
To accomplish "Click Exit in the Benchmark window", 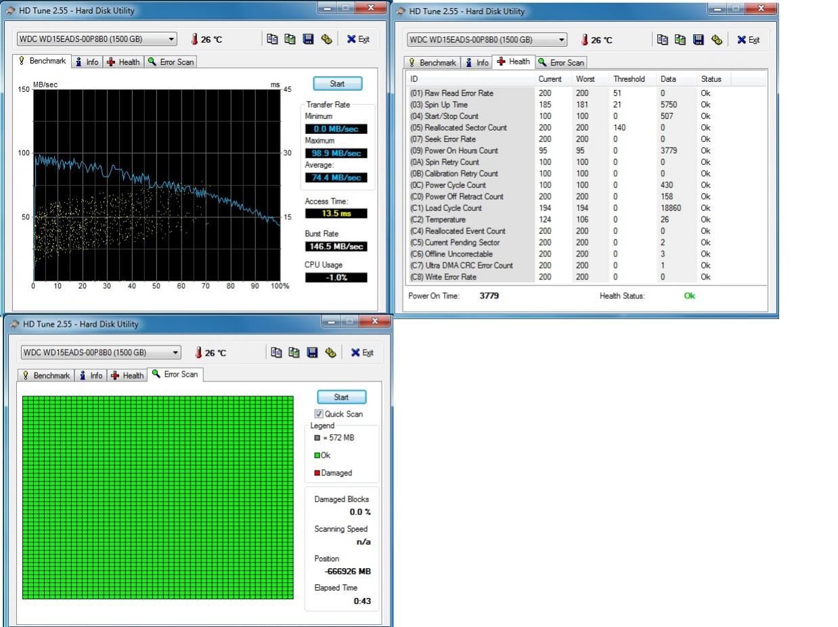I will point(359,39).
